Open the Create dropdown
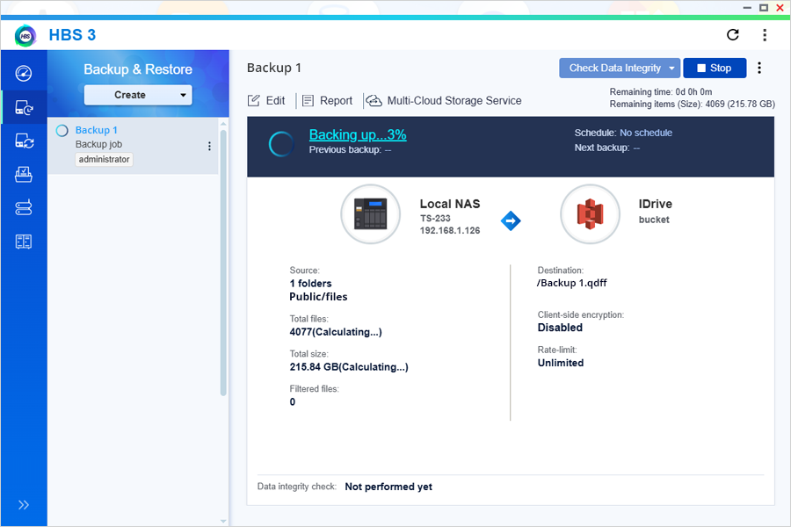Image resolution: width=791 pixels, height=527 pixels. coord(138,95)
